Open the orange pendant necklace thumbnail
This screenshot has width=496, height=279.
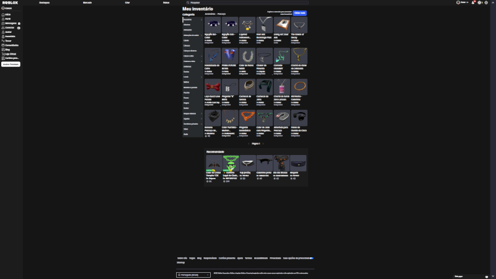(247, 118)
